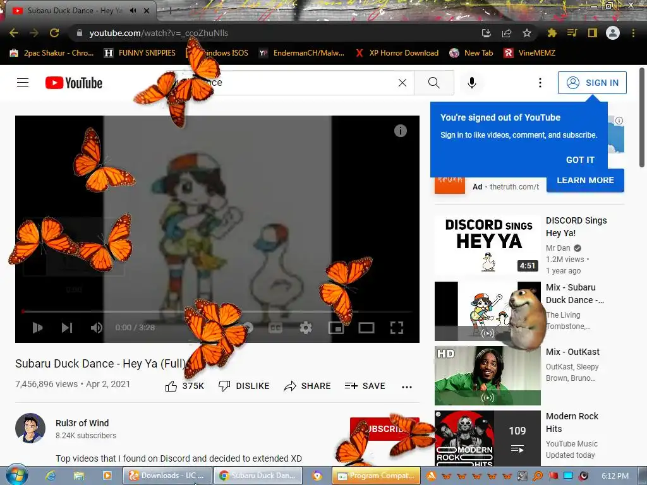Open the Modern Rock Hits playlist title
The image size is (647, 485).
point(572,422)
